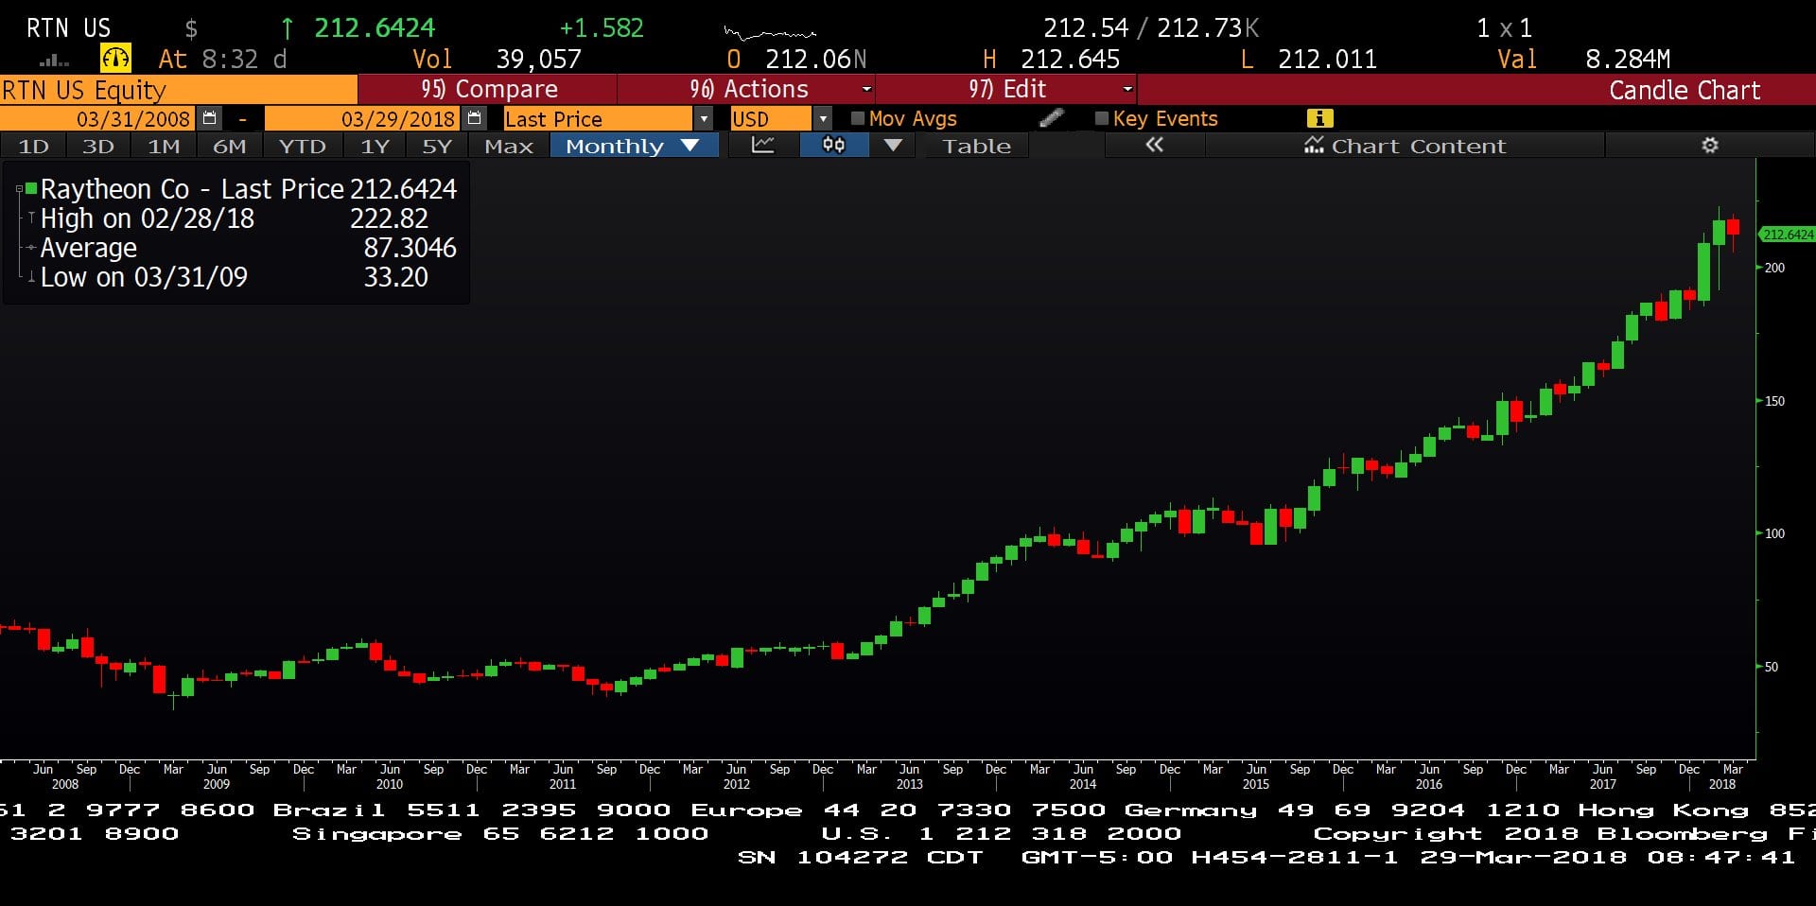Select the 1D range tab
1816x906 pixels.
point(33,146)
